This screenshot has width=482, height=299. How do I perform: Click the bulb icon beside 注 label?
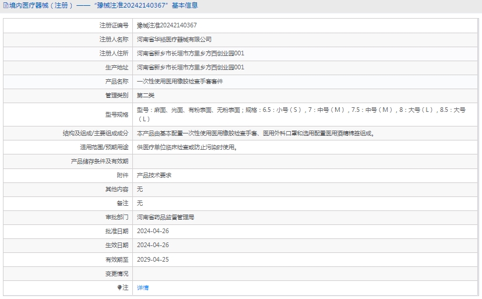coord(119,287)
